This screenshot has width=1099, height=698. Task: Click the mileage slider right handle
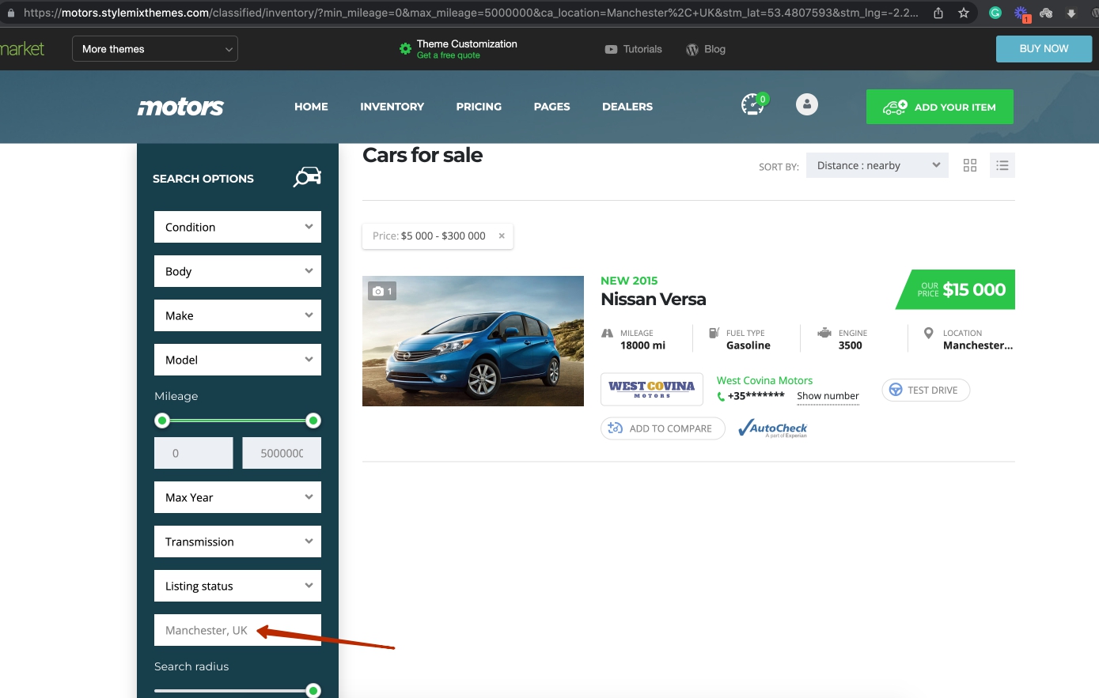coord(313,421)
